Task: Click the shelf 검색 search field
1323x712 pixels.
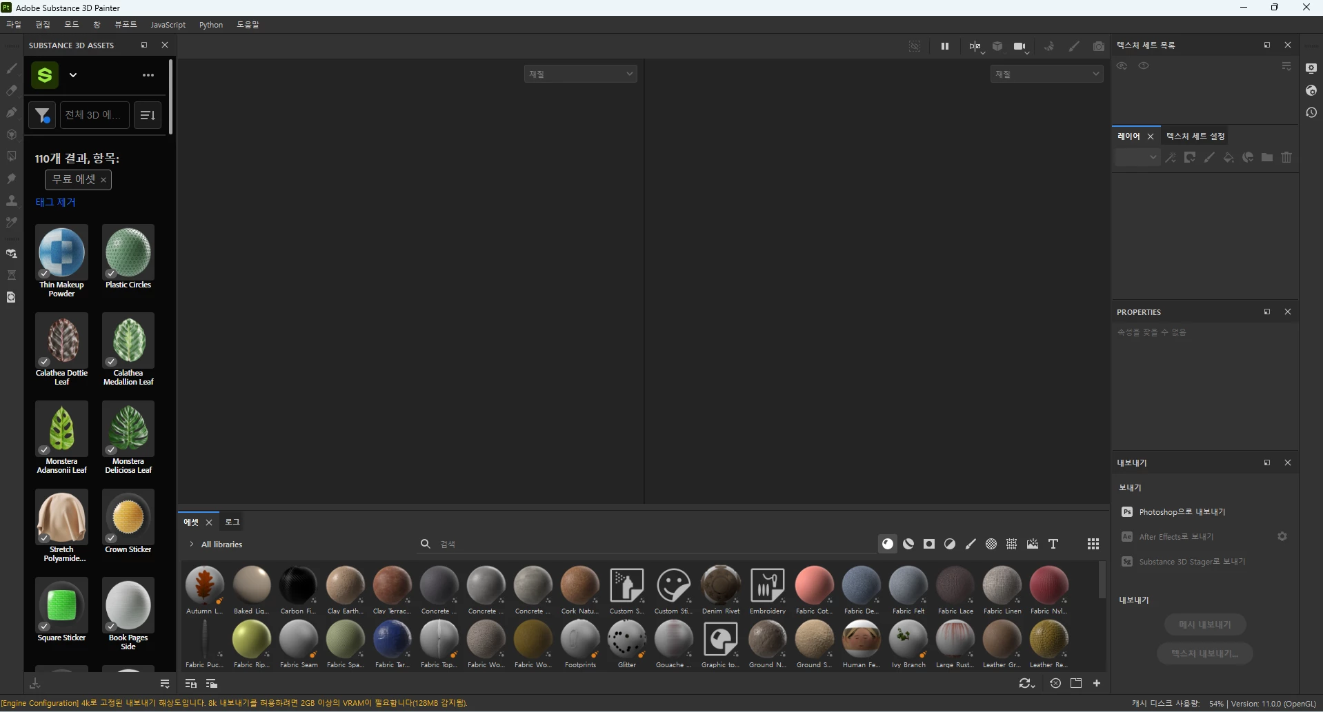Action: click(648, 544)
